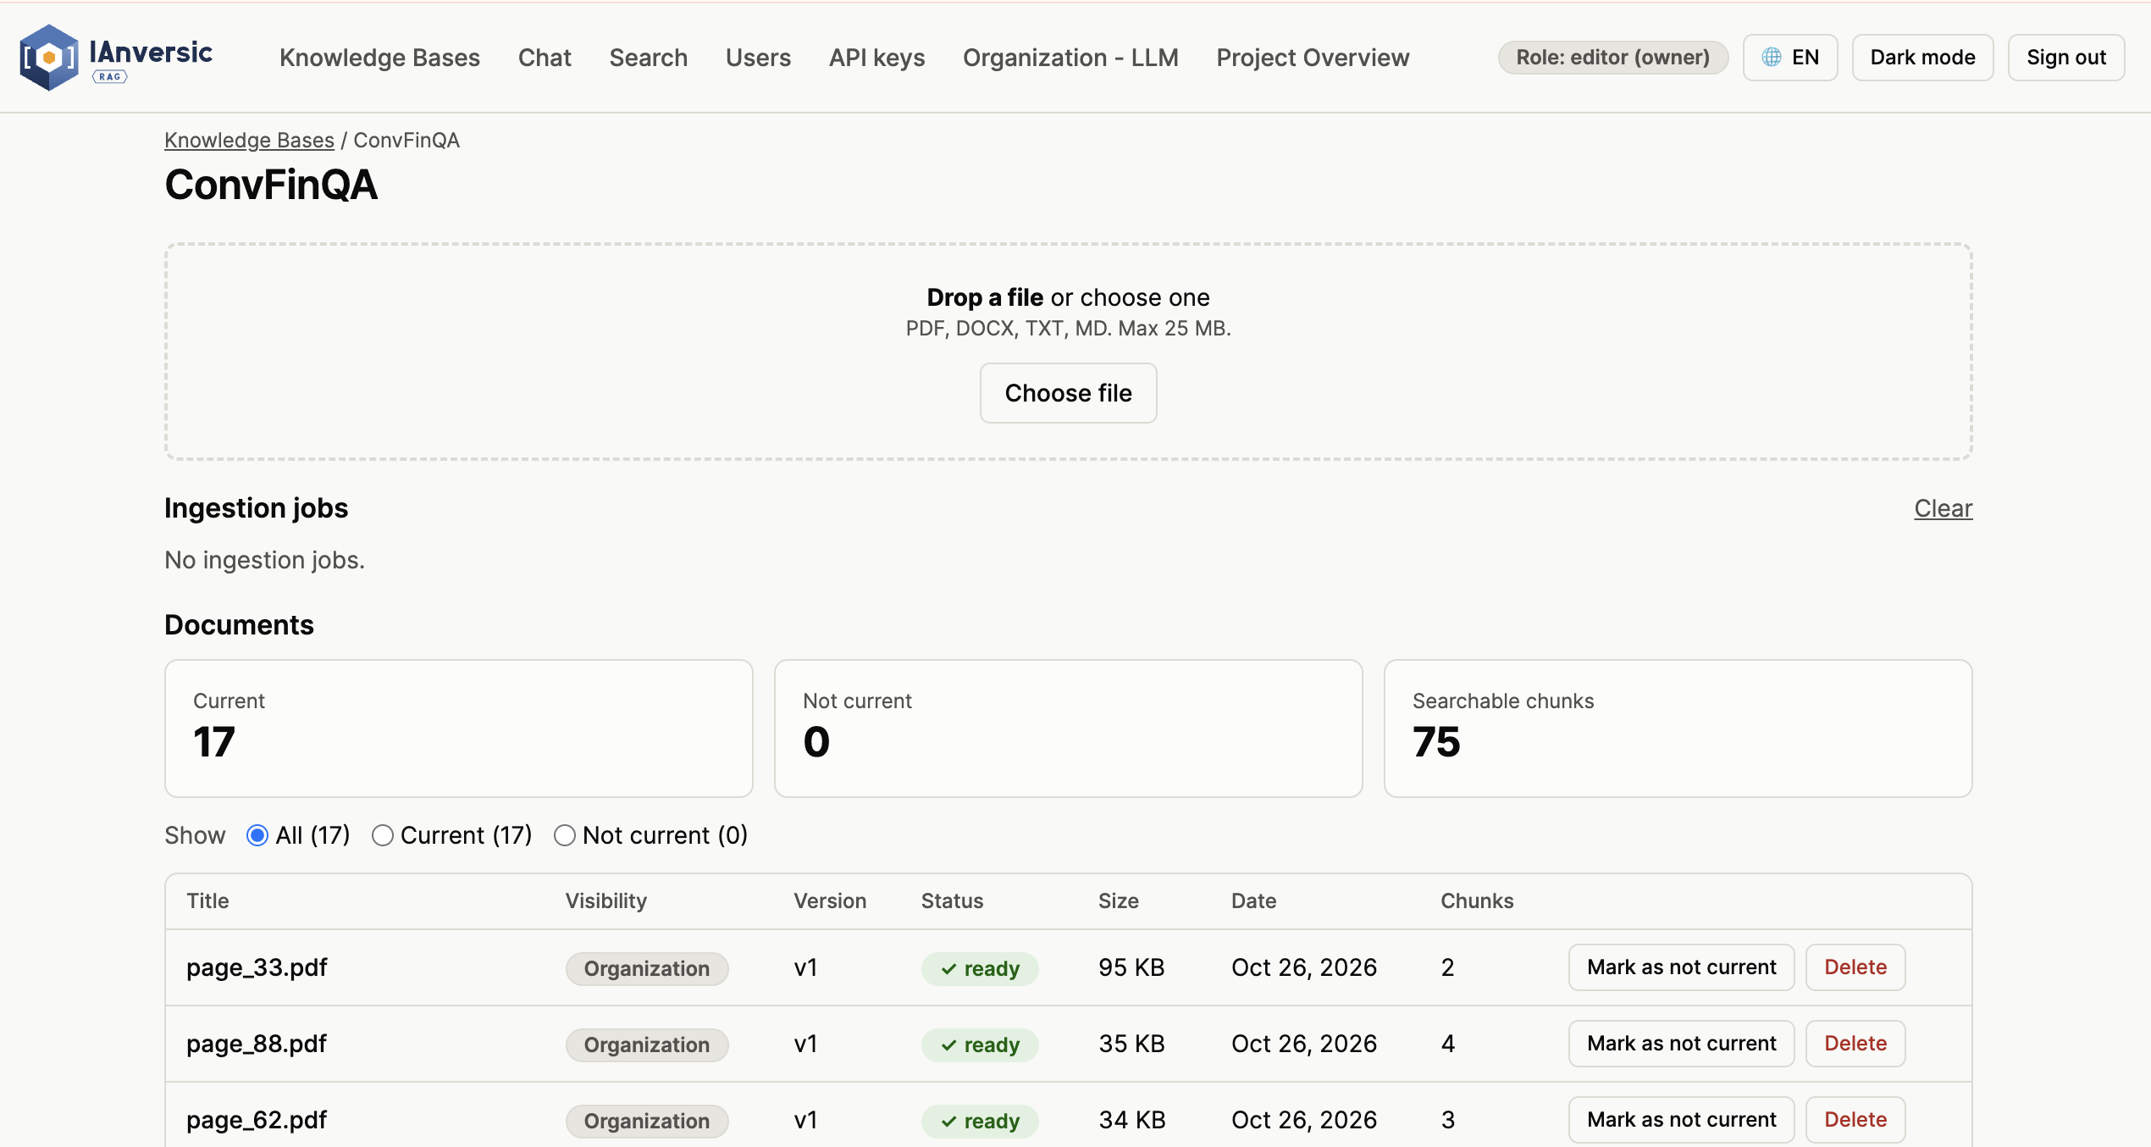Select the All (17) radio filter

[257, 835]
